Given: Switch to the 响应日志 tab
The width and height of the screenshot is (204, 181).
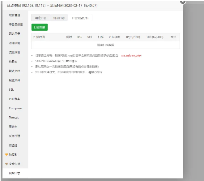Looking at the screenshot, I should pyautogui.click(x=40, y=18).
